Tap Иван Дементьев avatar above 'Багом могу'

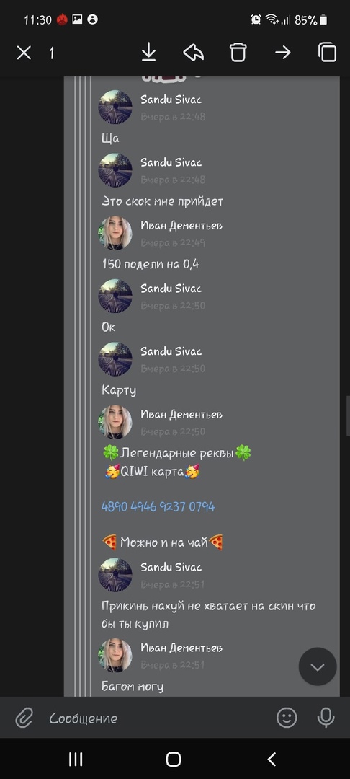[115, 655]
